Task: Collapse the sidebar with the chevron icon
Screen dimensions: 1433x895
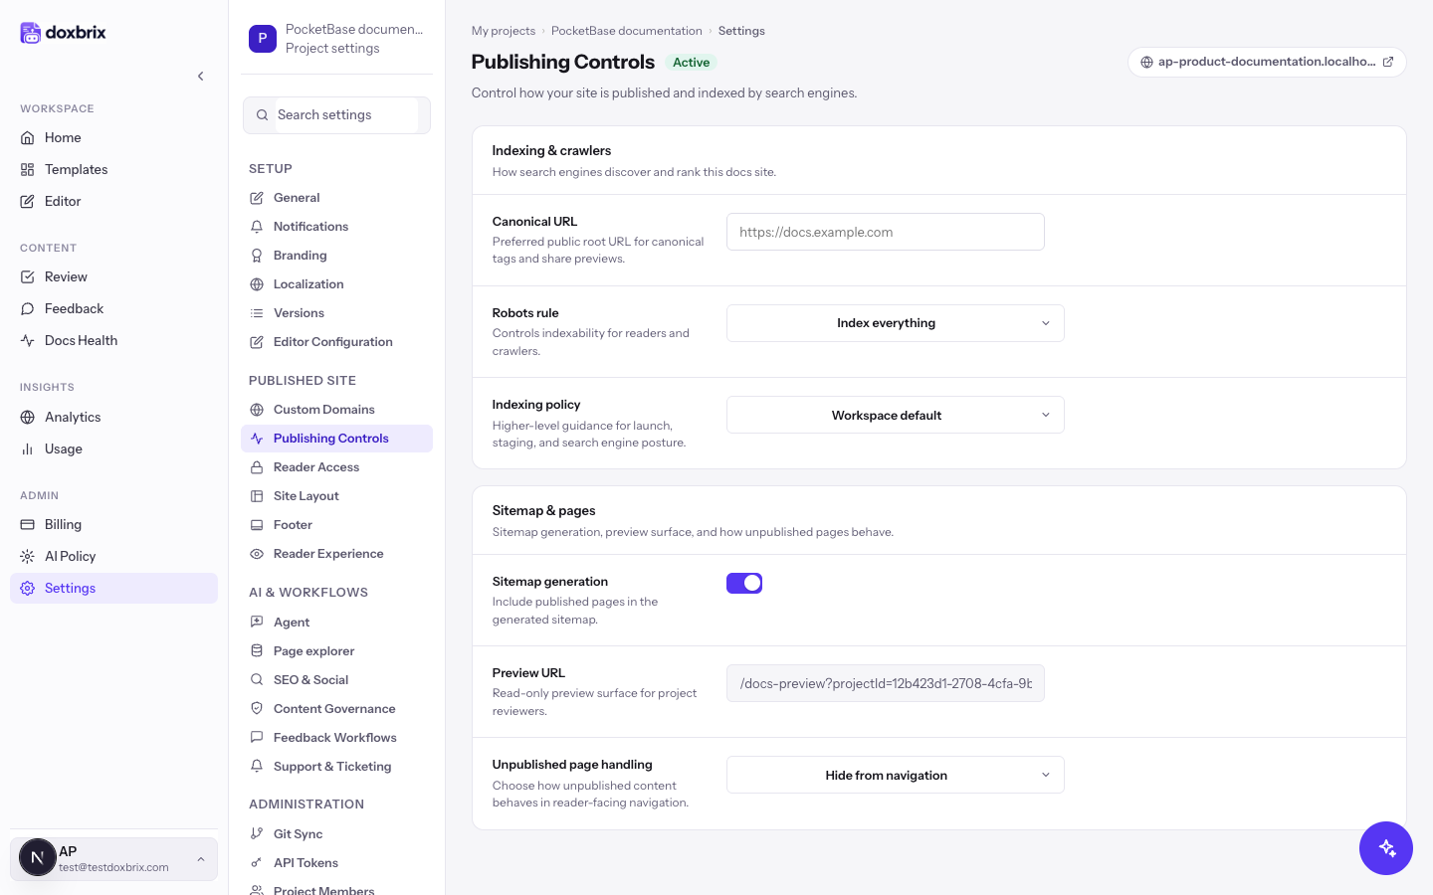Action: [x=201, y=76]
